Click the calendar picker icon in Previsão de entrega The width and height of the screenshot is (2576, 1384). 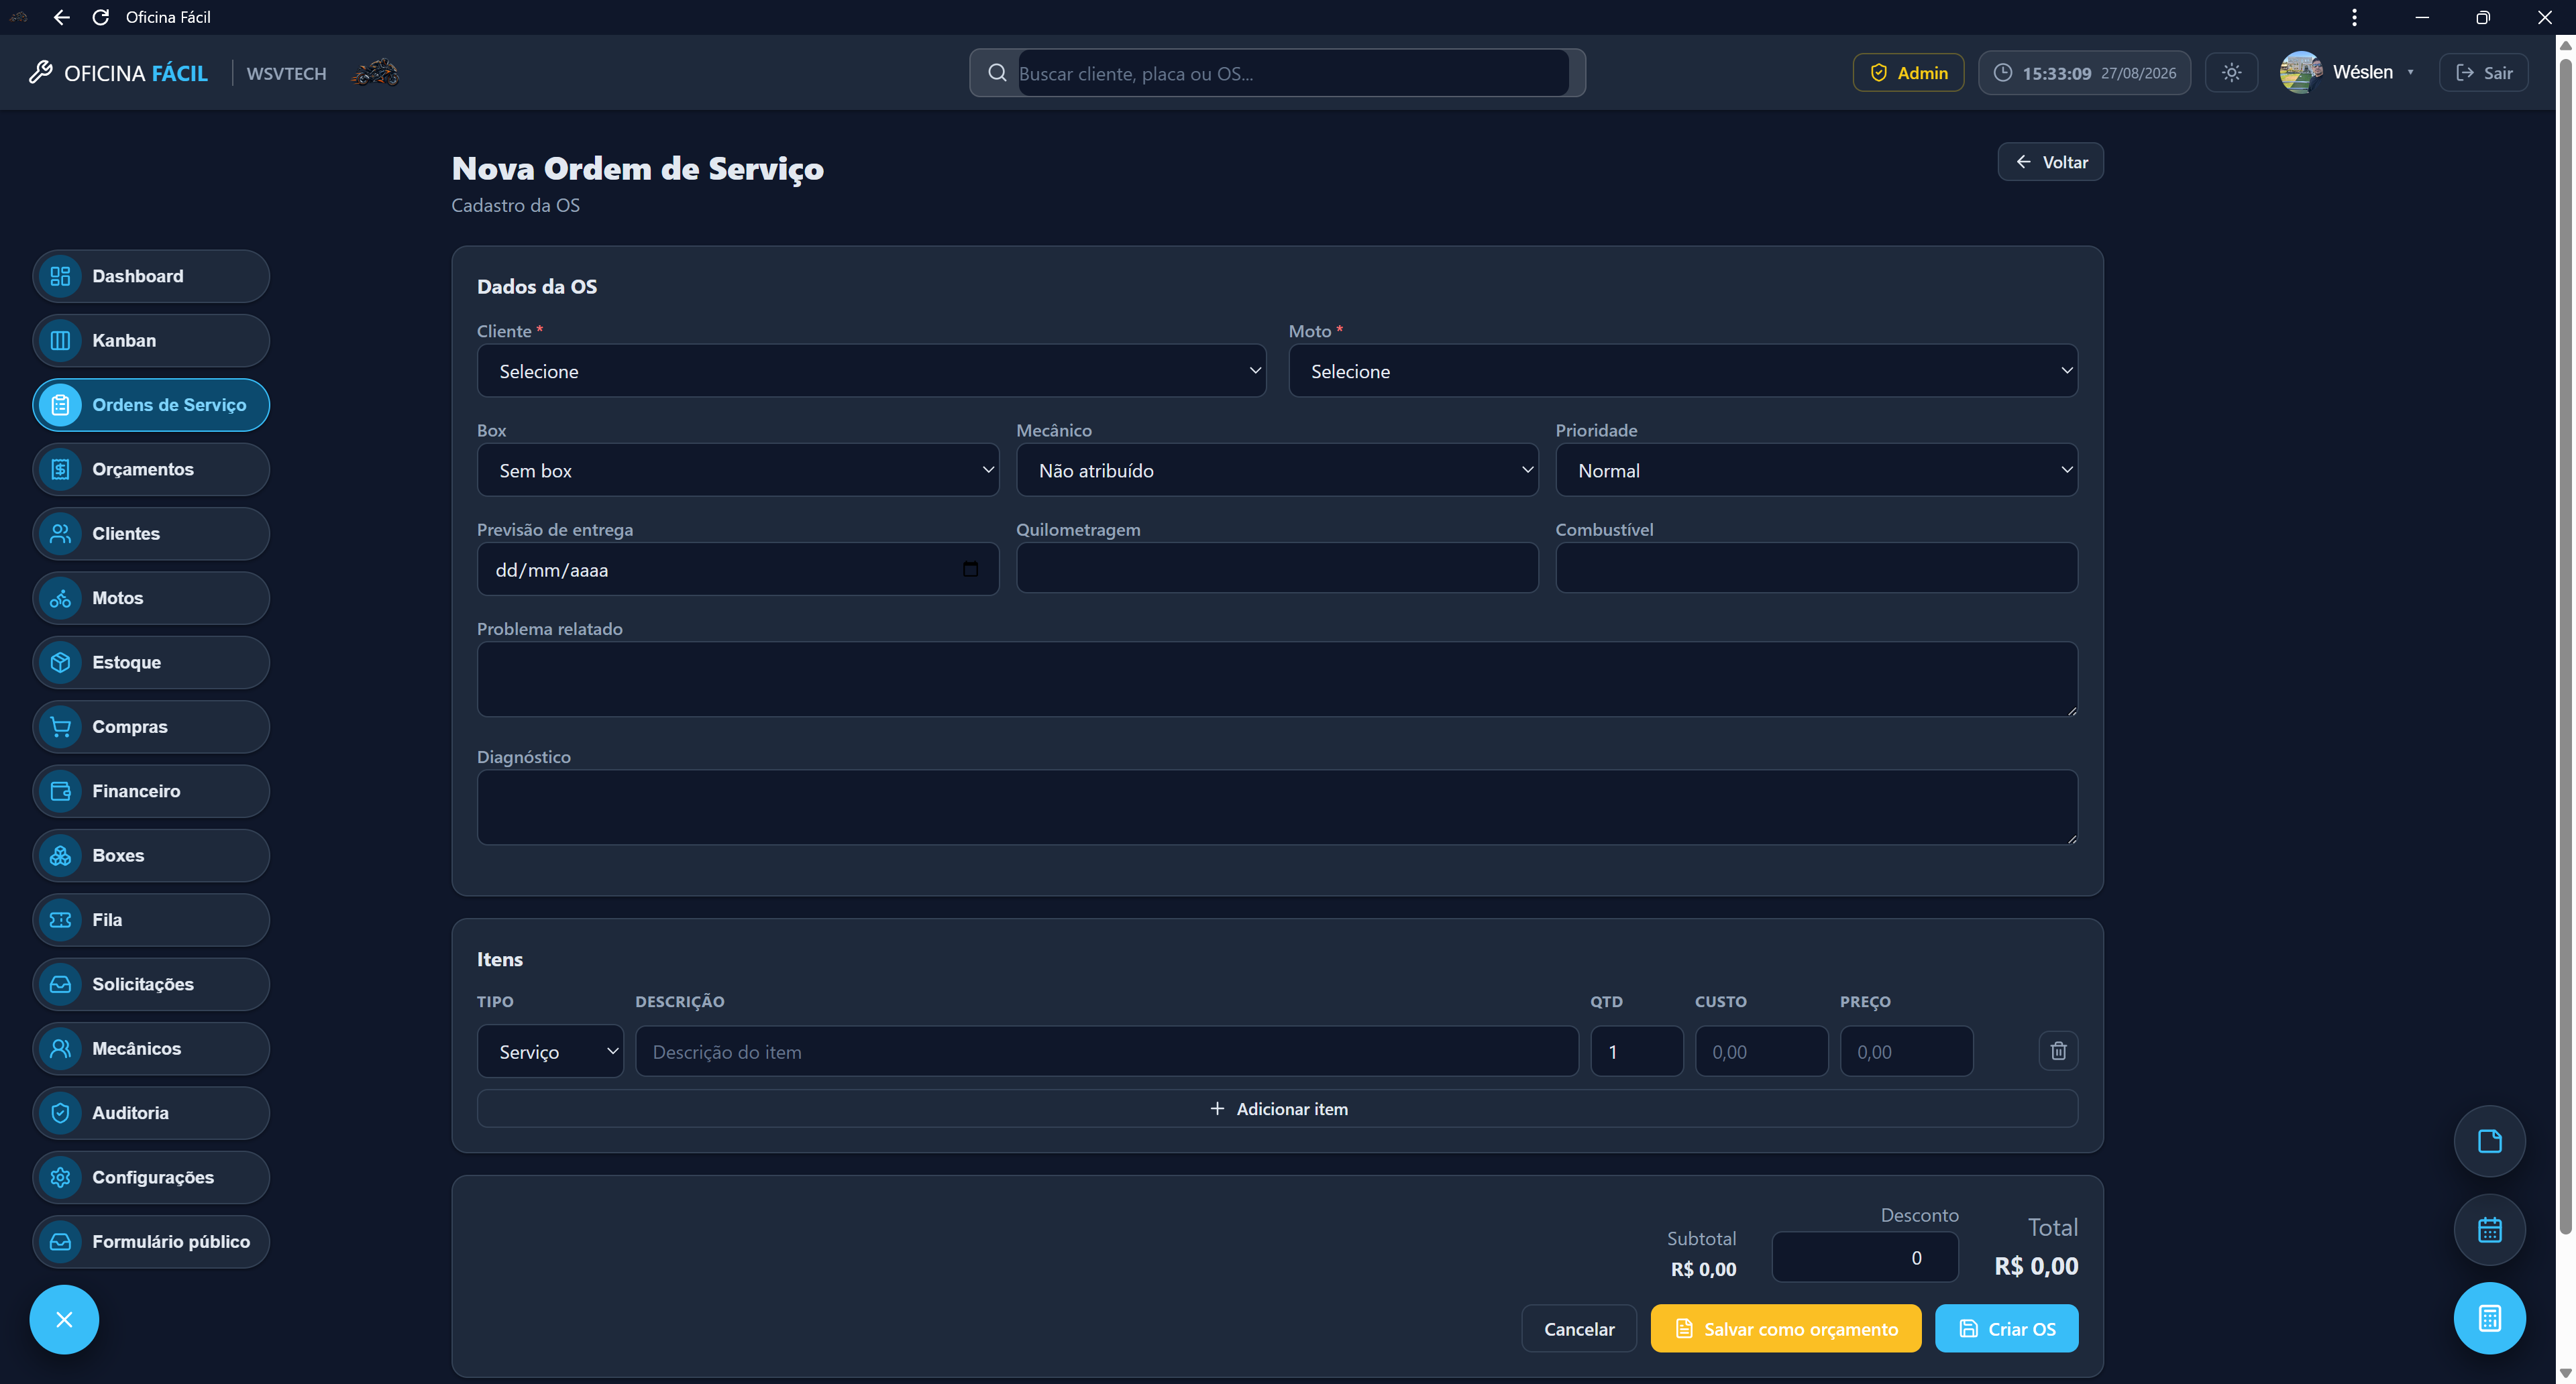click(x=970, y=569)
